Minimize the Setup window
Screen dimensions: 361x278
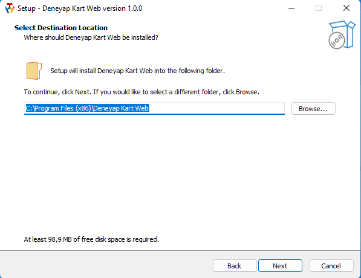coord(291,8)
